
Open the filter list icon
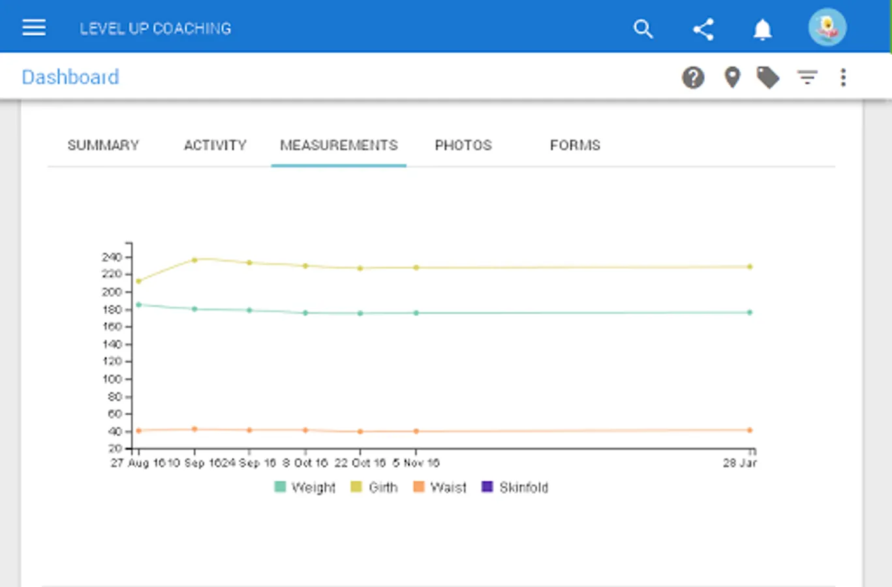coord(807,78)
